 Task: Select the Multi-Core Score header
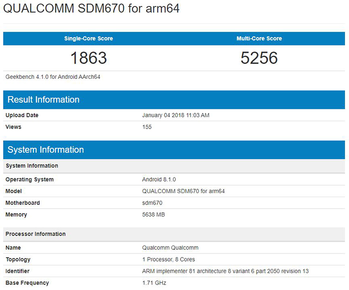point(259,38)
